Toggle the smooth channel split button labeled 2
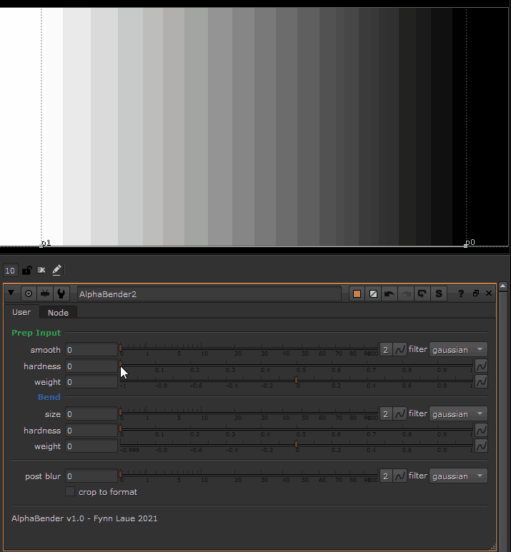 point(386,349)
